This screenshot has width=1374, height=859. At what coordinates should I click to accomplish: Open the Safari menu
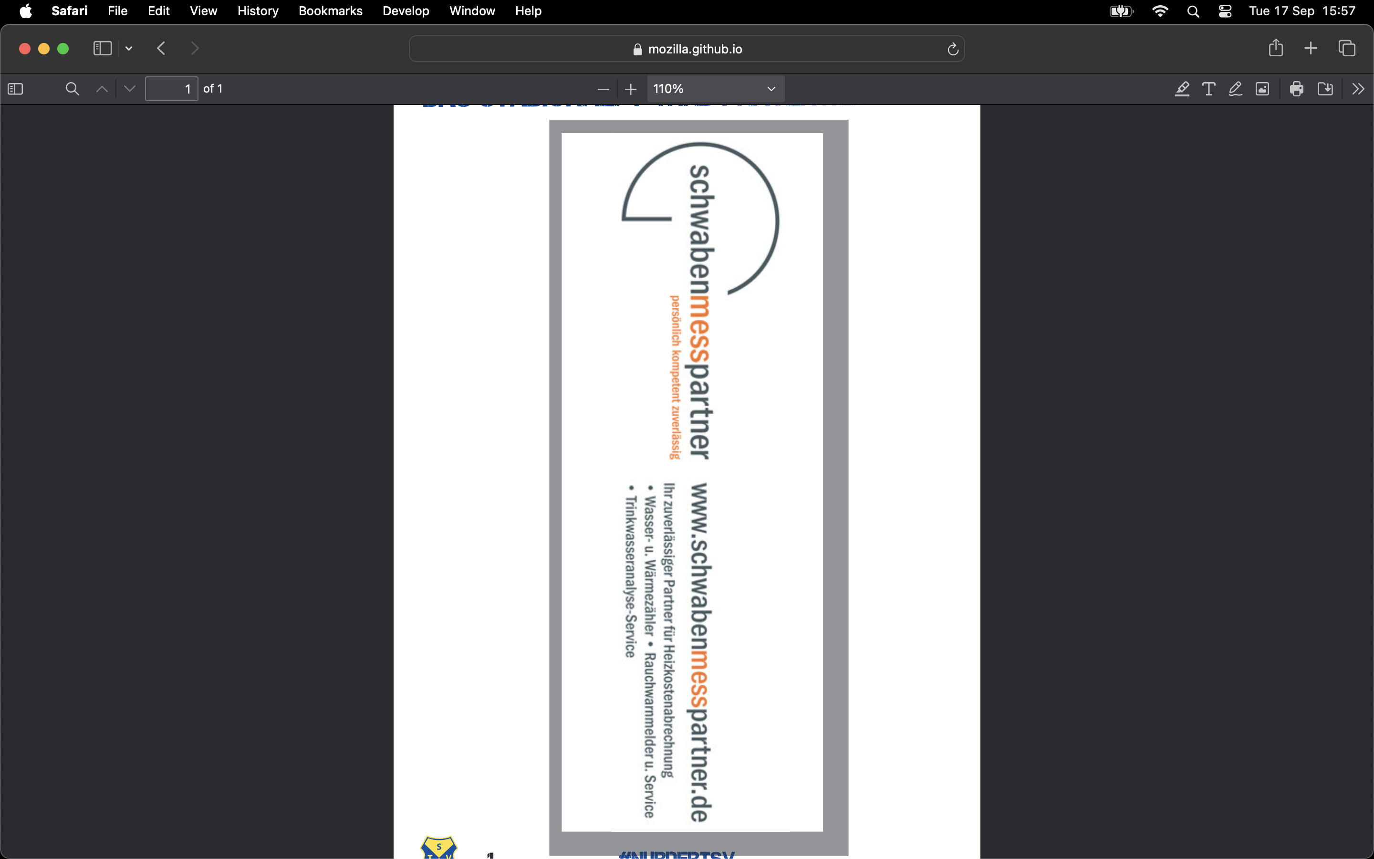69,11
